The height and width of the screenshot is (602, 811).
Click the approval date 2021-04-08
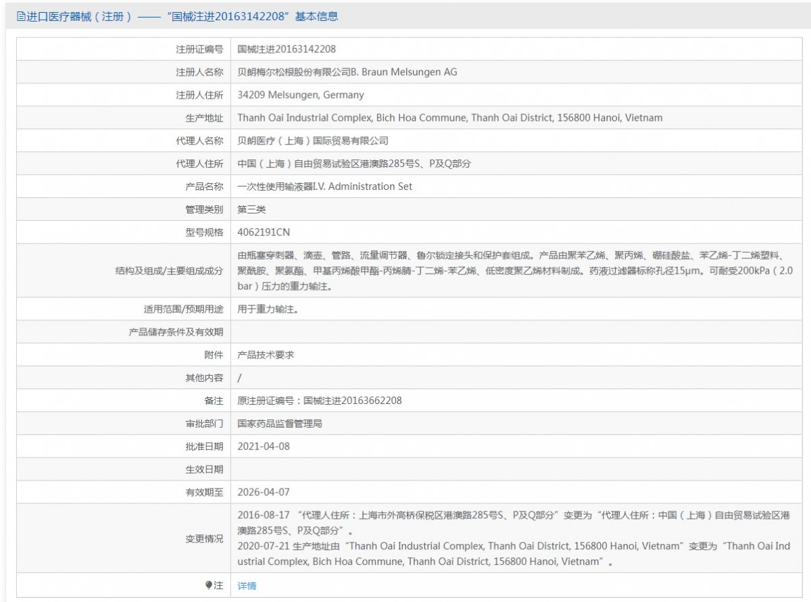coord(264,447)
